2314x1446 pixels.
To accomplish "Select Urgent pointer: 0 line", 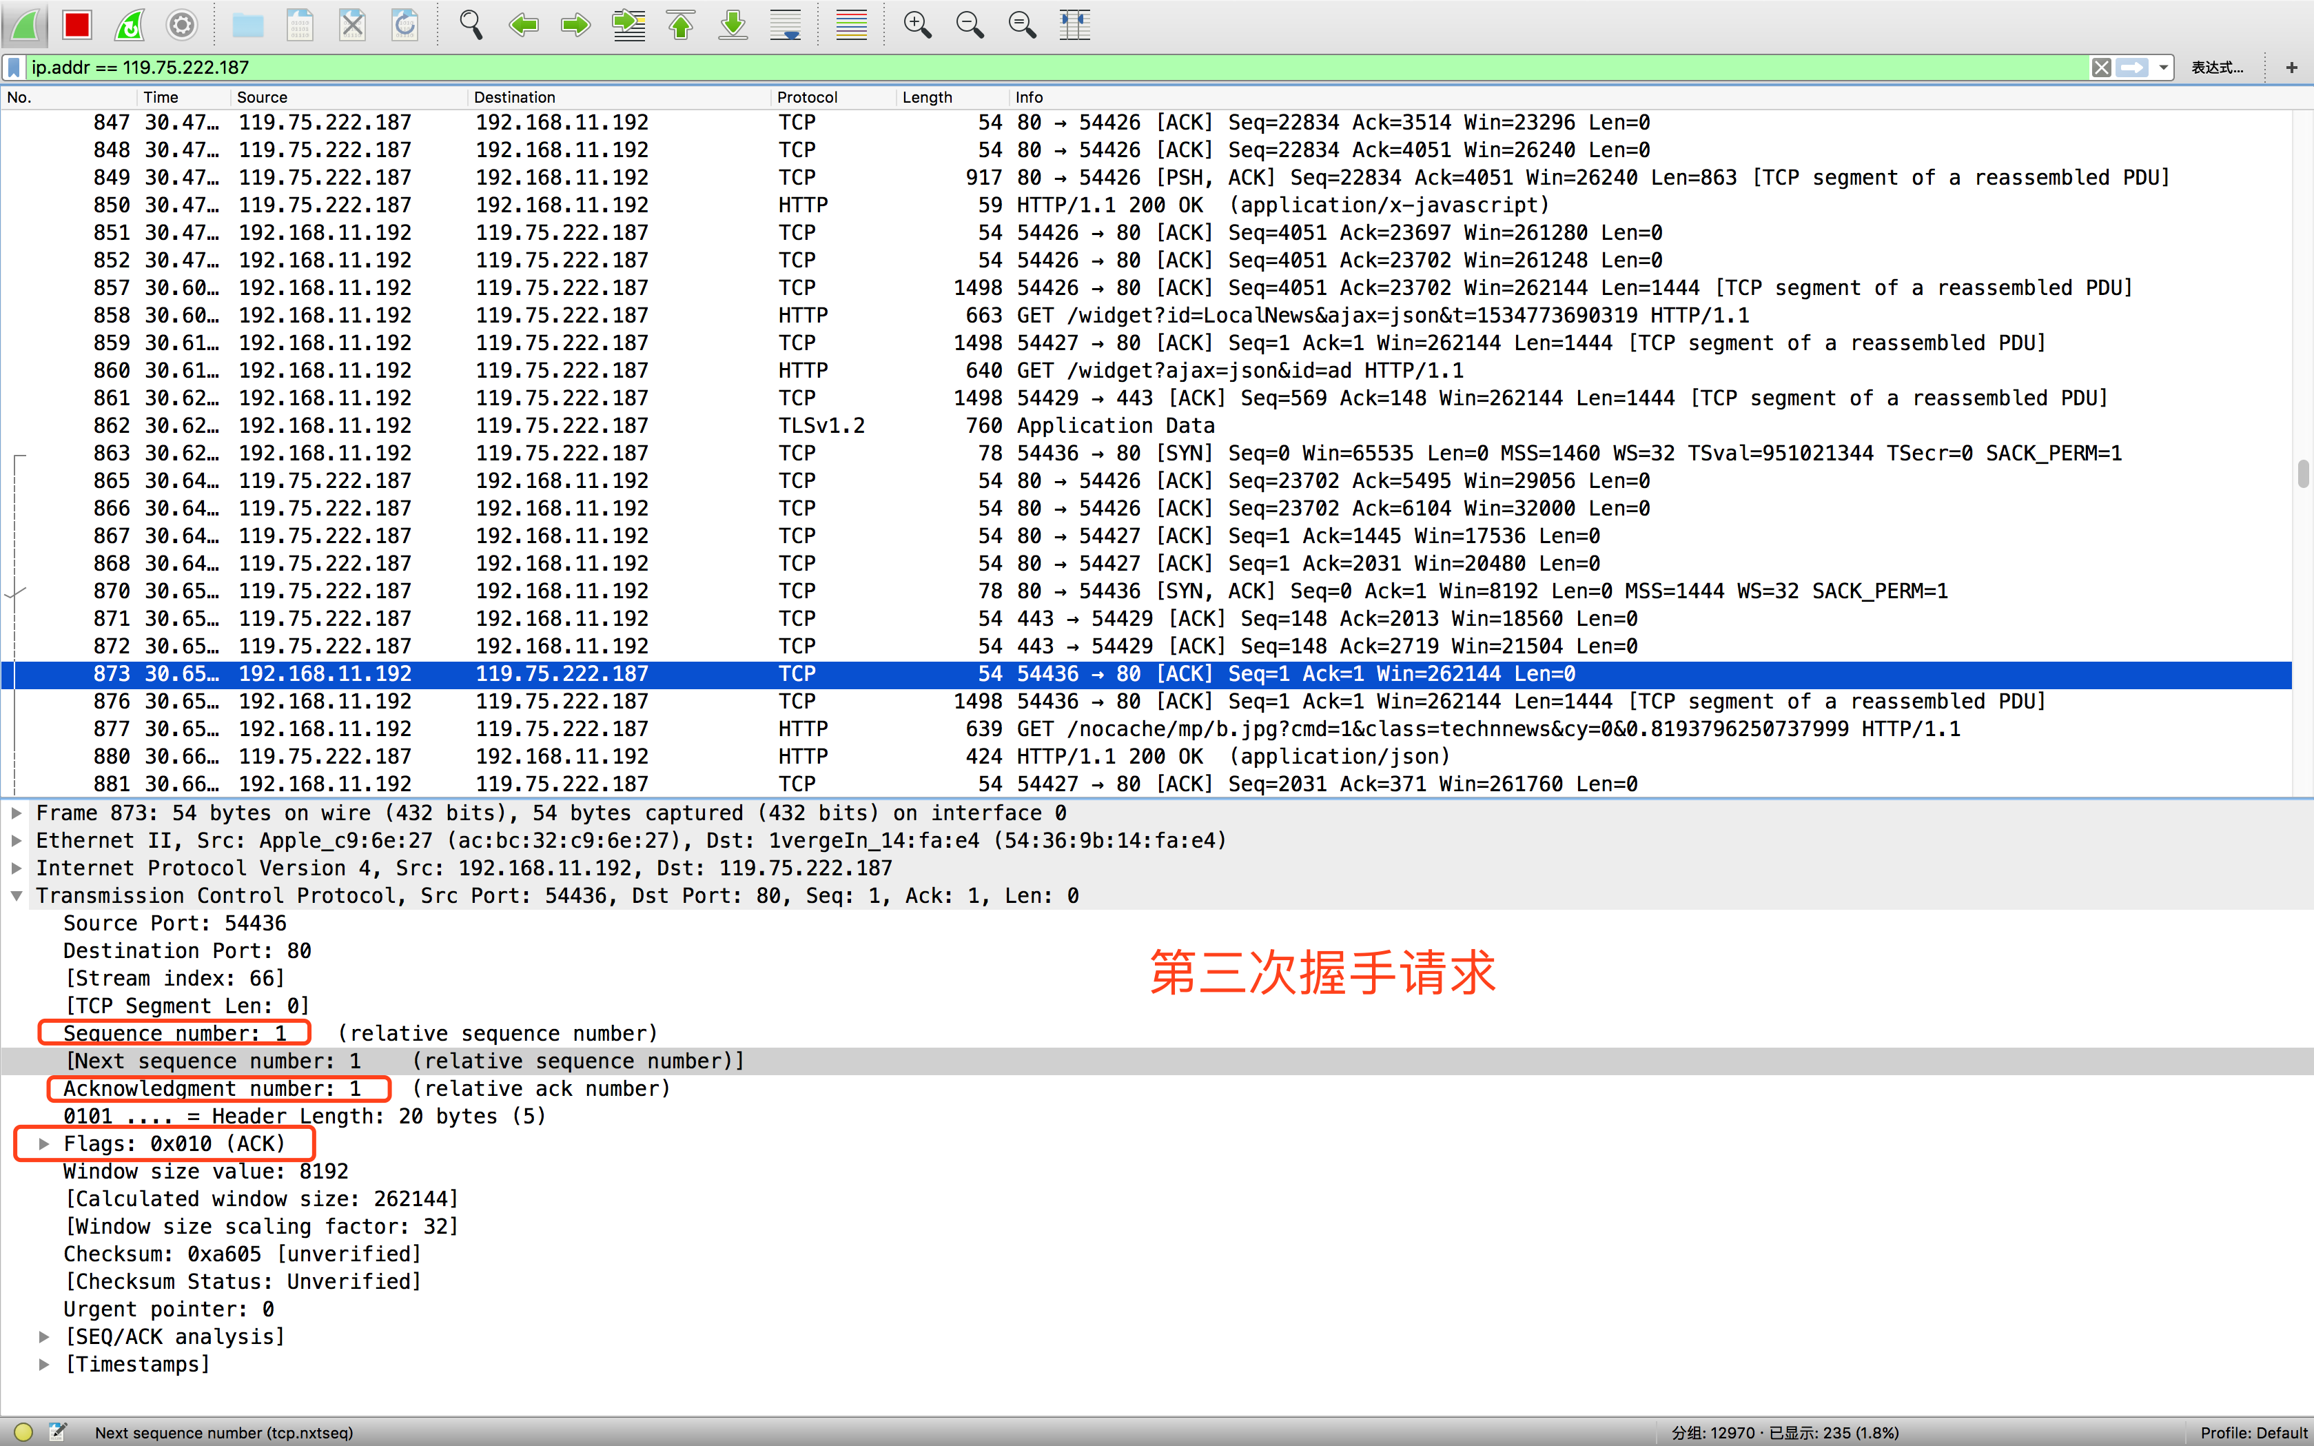I will pyautogui.click(x=170, y=1310).
